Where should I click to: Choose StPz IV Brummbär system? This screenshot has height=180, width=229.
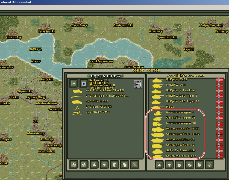pos(181,151)
